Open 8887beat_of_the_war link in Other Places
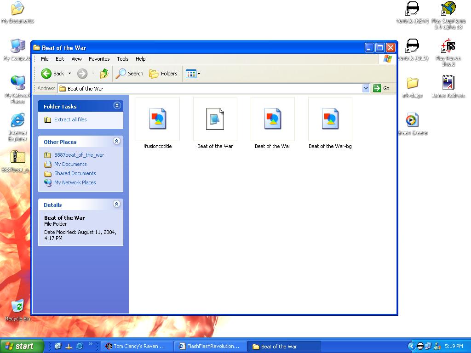Screen dimensions: 471x353 click(79, 155)
